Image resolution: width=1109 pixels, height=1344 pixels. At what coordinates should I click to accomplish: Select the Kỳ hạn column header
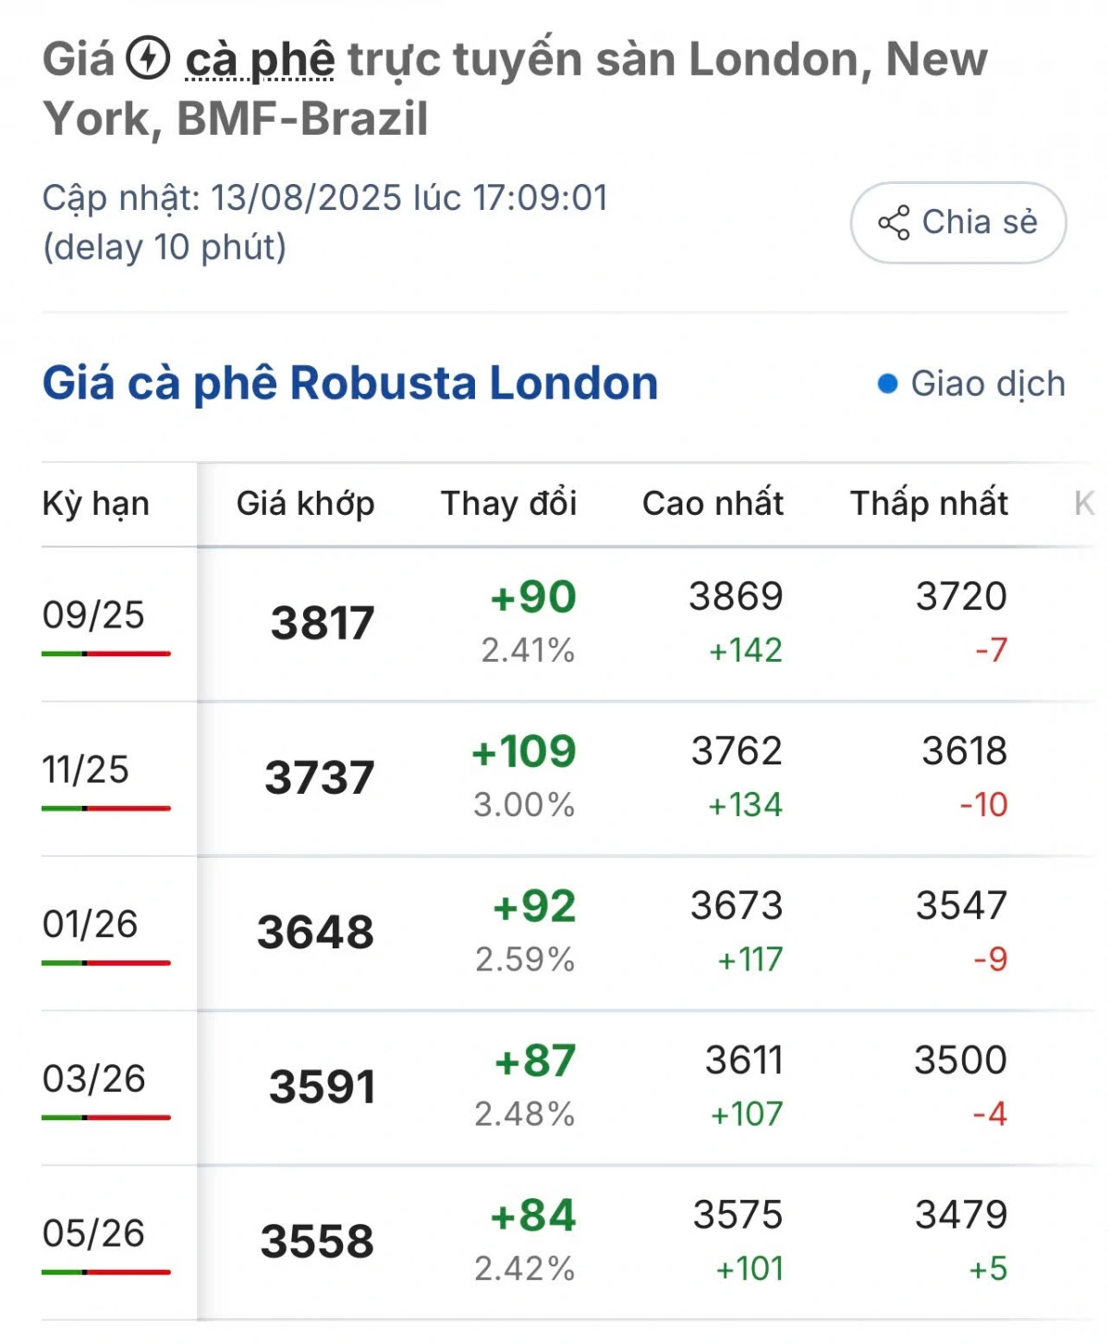96,504
